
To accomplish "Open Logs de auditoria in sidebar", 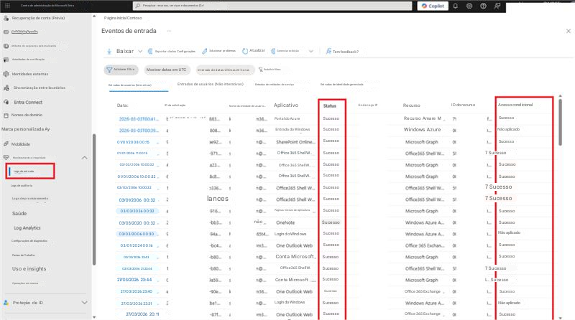I will click(22, 186).
